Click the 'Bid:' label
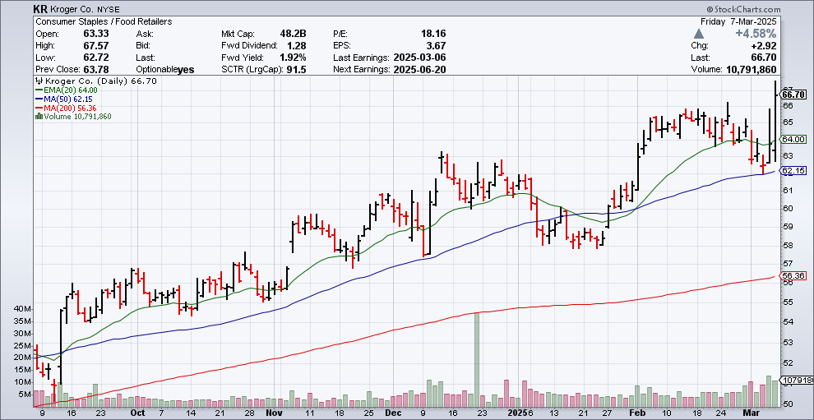 (x=143, y=46)
